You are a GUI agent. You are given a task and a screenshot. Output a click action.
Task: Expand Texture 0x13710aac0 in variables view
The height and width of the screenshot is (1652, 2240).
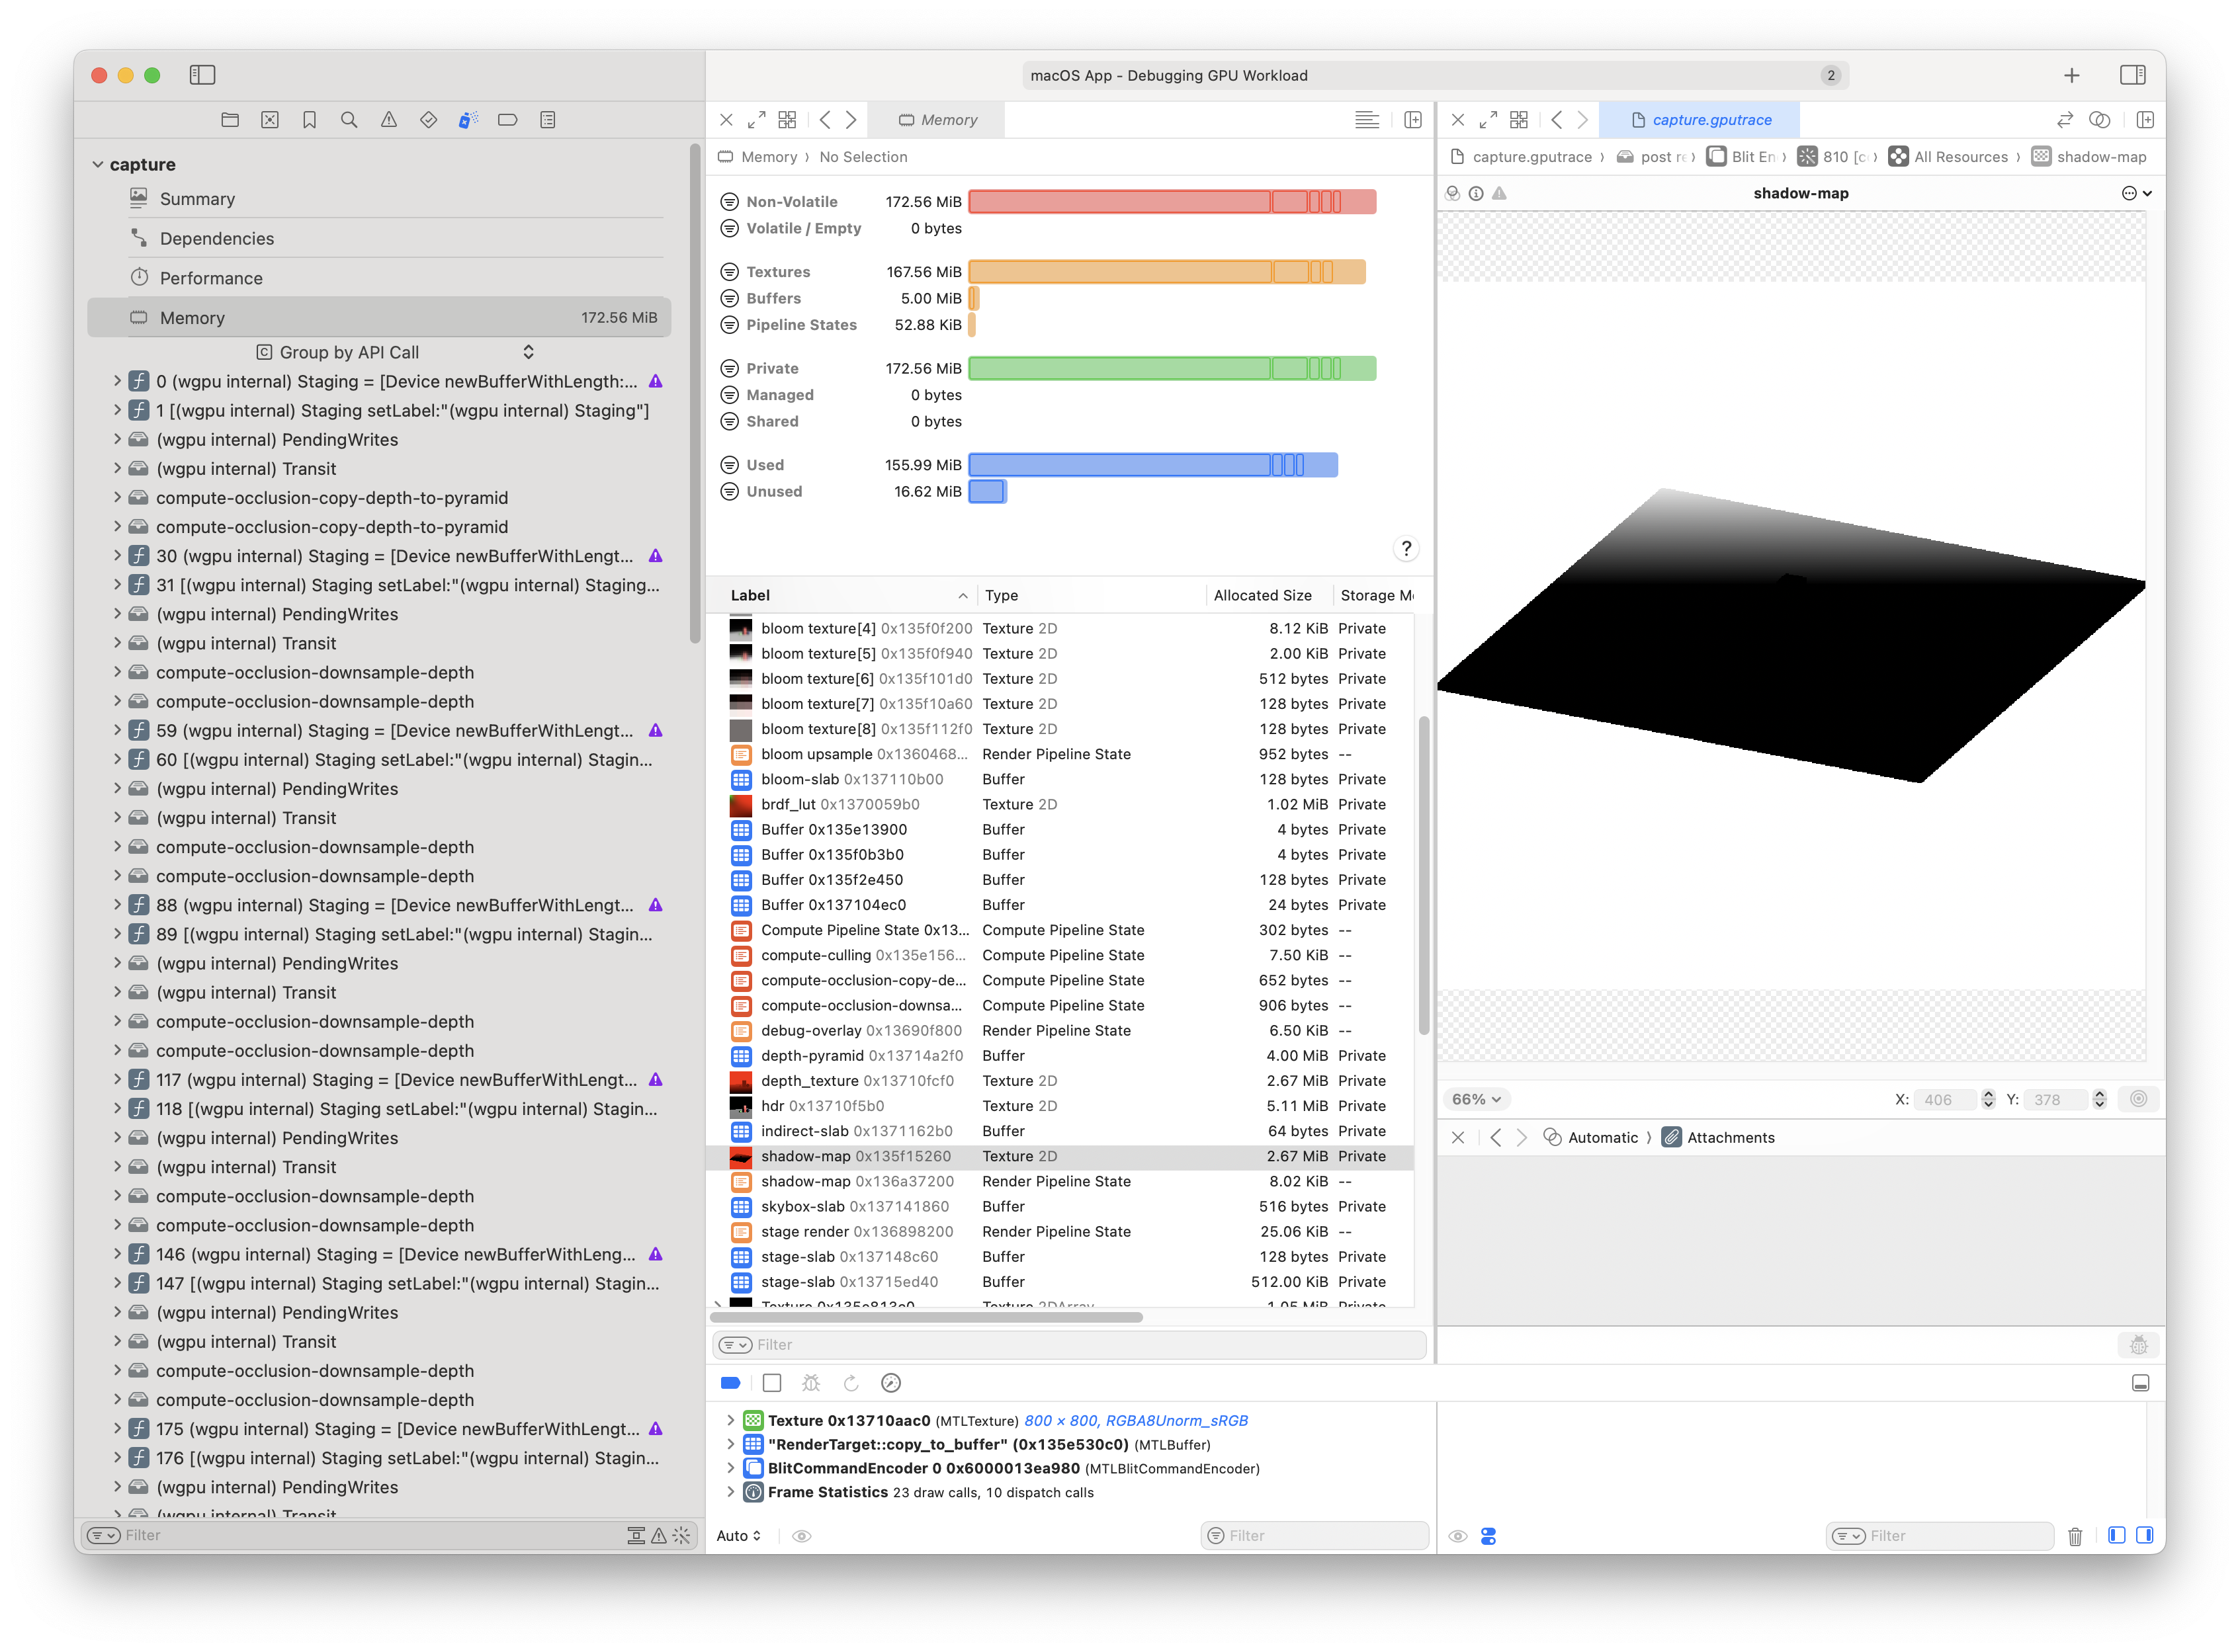point(730,1420)
